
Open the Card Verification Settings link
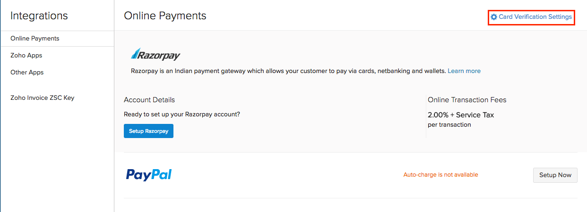click(x=535, y=17)
